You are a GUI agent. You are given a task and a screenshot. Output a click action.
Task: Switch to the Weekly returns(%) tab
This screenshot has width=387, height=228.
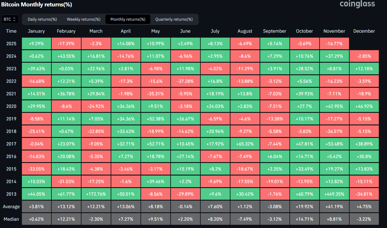pos(83,19)
